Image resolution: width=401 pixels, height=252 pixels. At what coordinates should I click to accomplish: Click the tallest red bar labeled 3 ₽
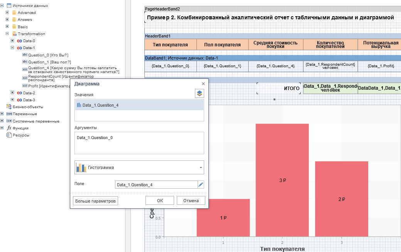(x=282, y=180)
